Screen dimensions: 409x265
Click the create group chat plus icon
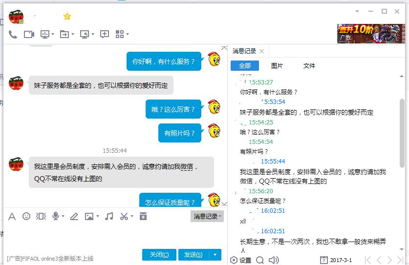click(105, 34)
